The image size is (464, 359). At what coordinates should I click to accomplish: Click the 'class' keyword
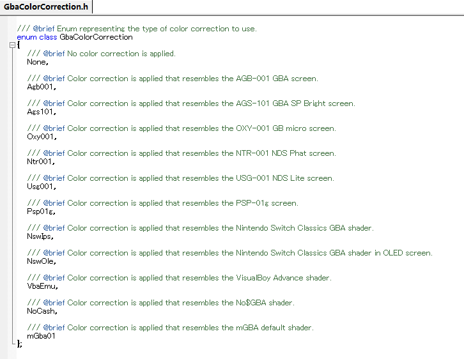(48, 37)
